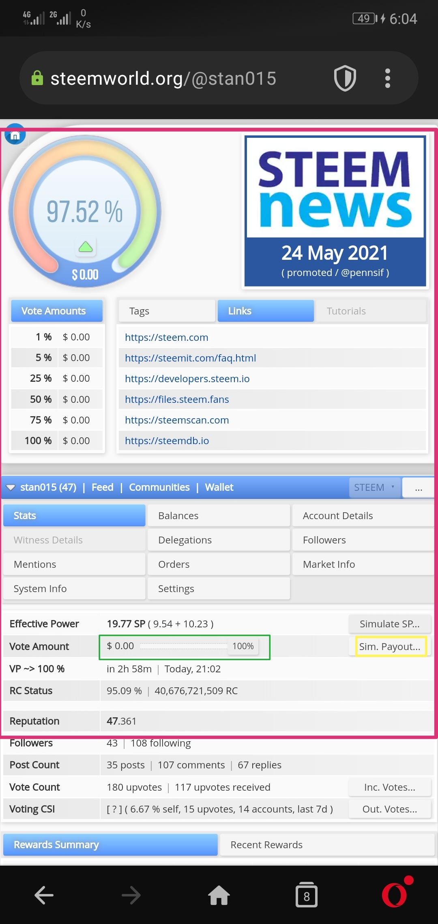Open the Balances tab

219,515
